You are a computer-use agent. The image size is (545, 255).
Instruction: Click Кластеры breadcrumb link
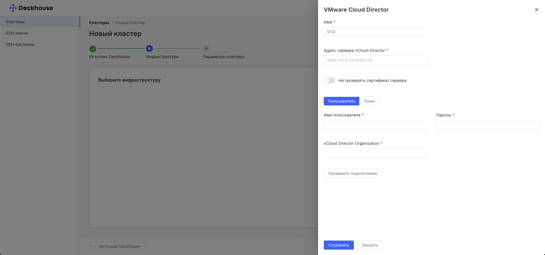click(99, 23)
